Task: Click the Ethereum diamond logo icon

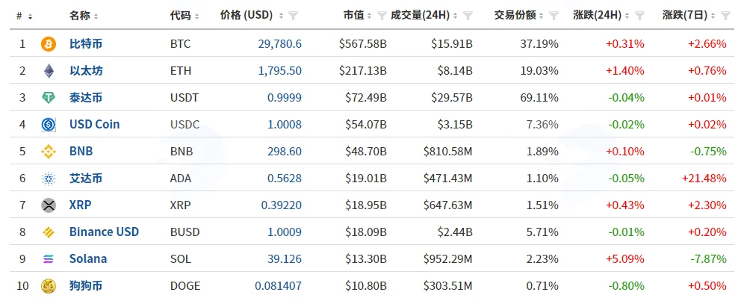Action: point(49,71)
